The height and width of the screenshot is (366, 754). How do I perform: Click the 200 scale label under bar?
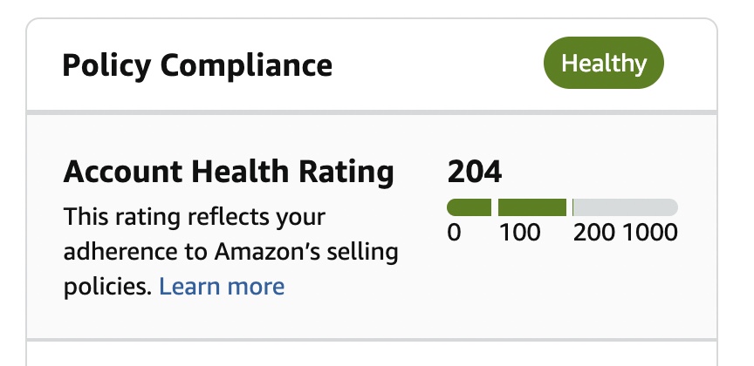(595, 234)
